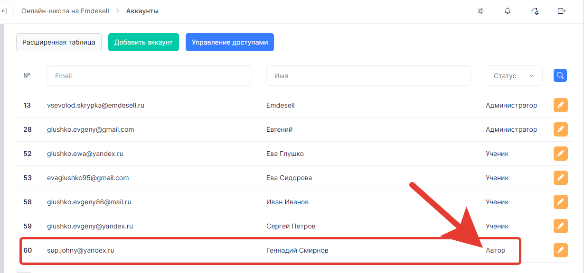Image resolution: width=584 pixels, height=273 pixels.
Task: Edit Ева Сидорова account pencil icon
Action: coord(561,178)
